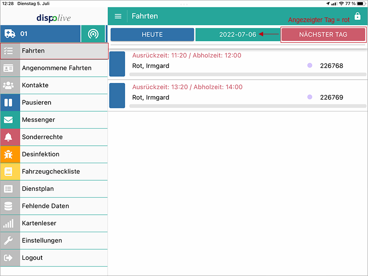Viewport: 368px width, 276px height.
Task: Tap the Wi-Fi status icon
Action: [341, 4]
